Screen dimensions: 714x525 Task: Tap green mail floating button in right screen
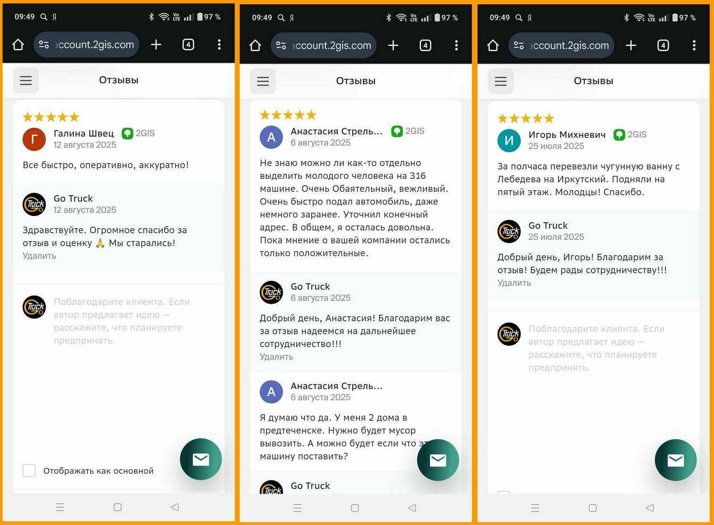[x=676, y=460]
